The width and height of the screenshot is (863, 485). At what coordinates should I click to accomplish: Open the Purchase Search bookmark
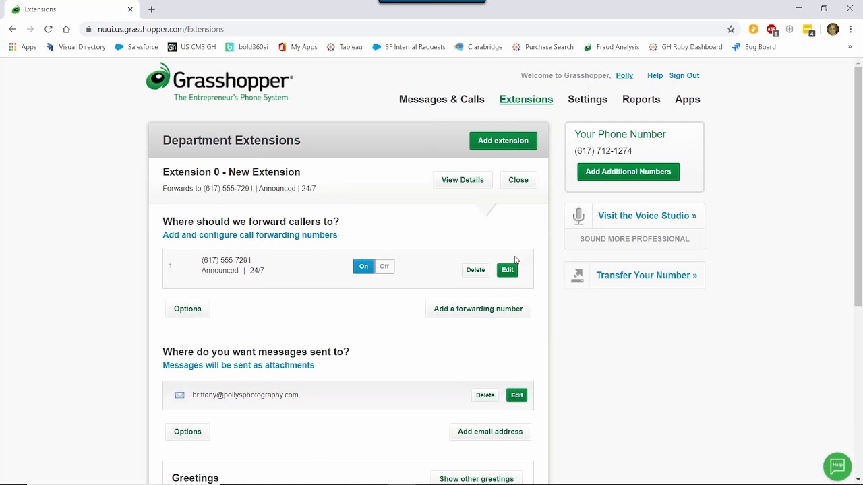coord(543,47)
